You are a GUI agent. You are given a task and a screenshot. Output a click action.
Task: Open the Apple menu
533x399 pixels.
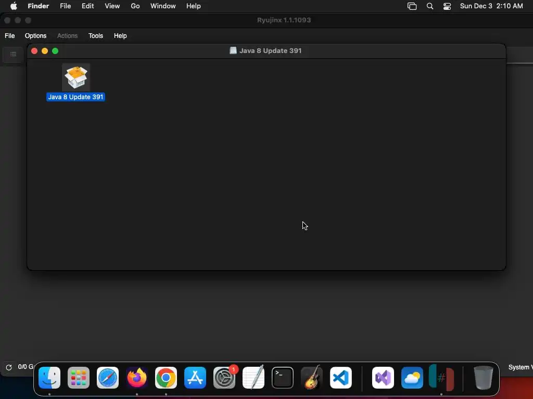point(14,6)
